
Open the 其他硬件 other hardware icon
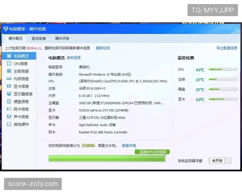(9, 124)
